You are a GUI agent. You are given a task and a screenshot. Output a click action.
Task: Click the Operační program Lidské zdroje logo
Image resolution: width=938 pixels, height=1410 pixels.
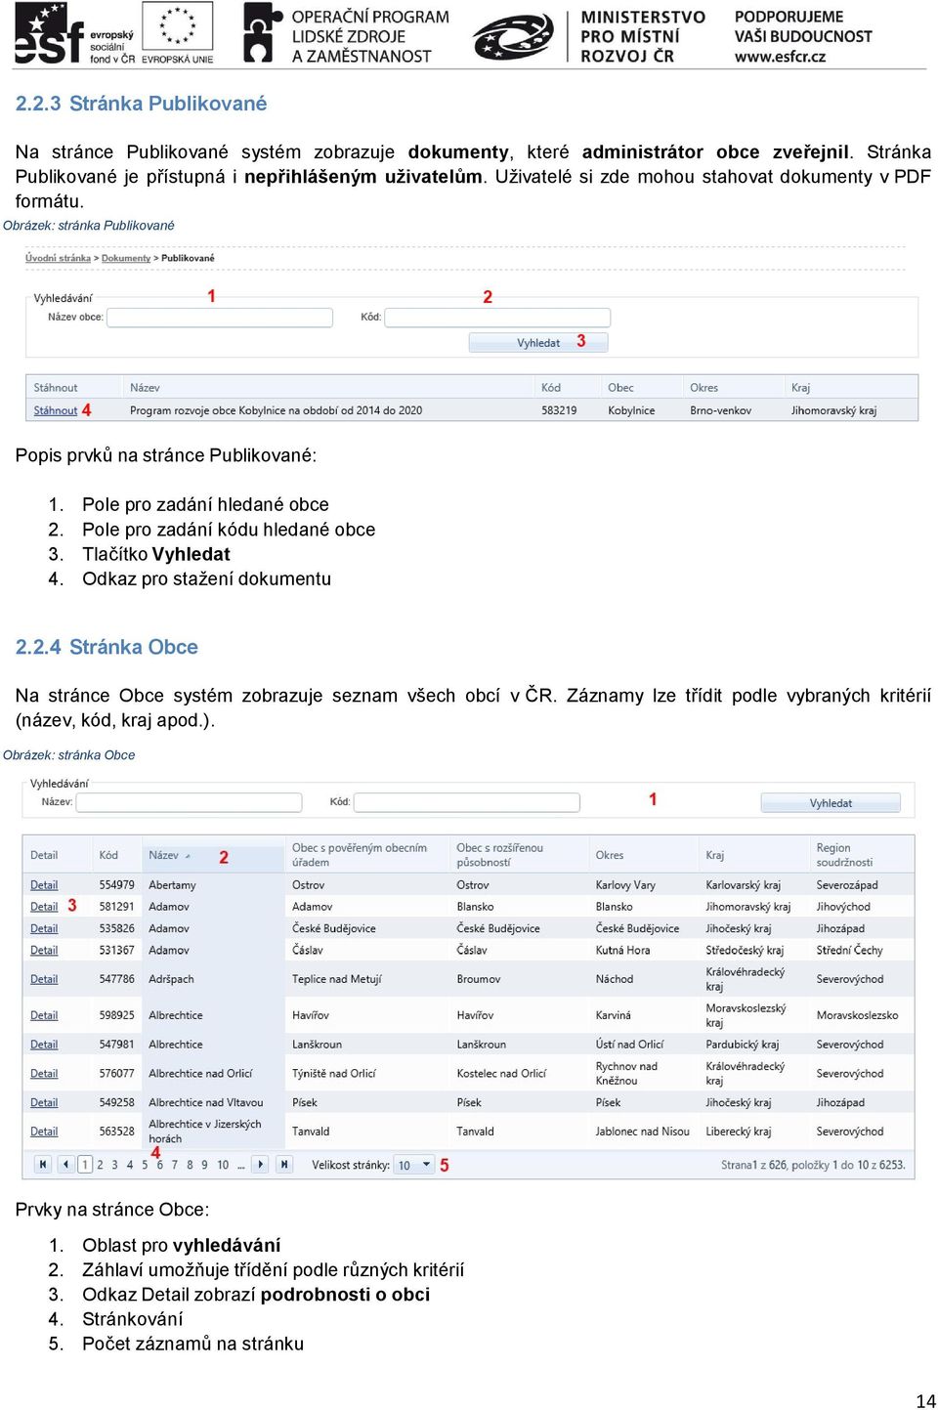346,34
